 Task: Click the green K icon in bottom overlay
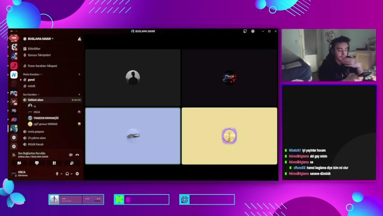click(x=120, y=199)
